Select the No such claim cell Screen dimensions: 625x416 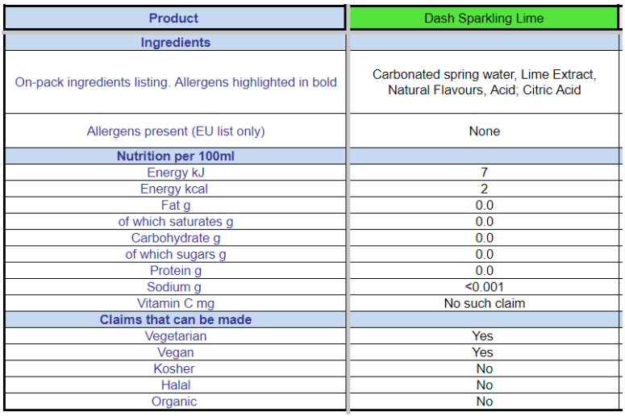[485, 303]
